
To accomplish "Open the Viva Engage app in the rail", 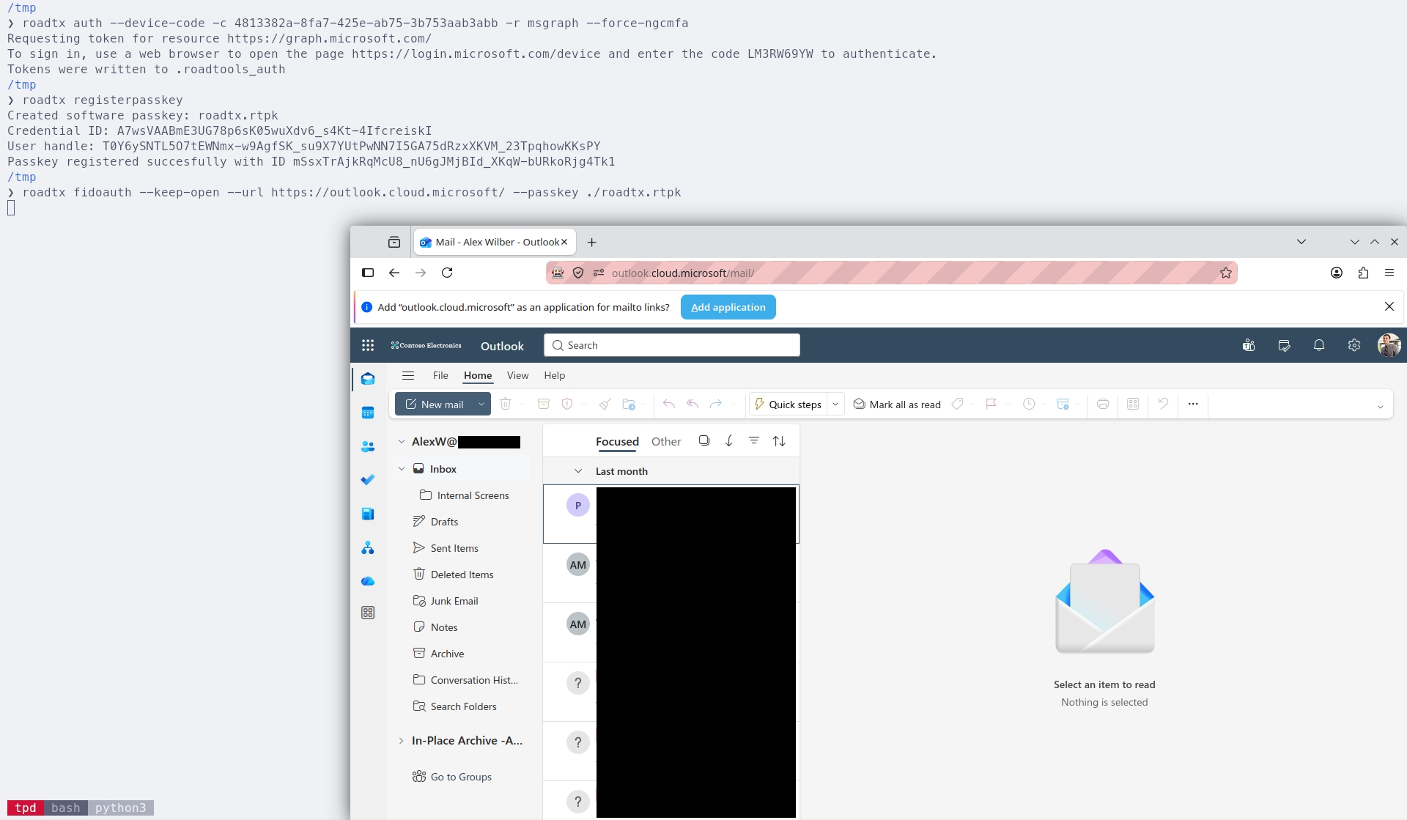I will pyautogui.click(x=368, y=514).
